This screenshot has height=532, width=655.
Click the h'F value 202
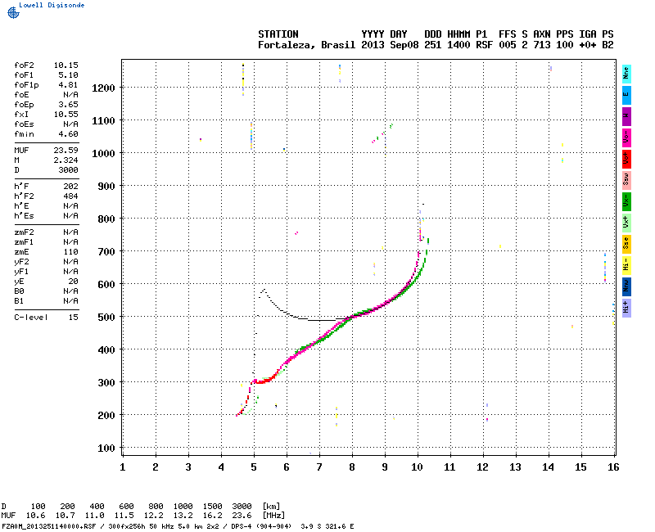point(70,187)
